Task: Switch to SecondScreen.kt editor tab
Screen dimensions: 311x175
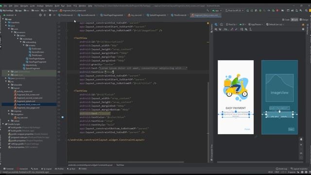Action: pos(87,15)
